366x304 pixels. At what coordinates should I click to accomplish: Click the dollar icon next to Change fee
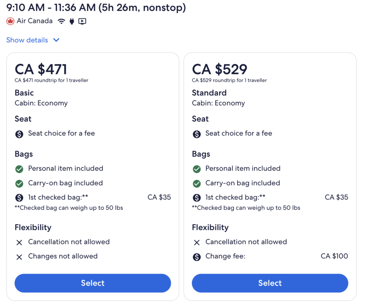pos(197,257)
